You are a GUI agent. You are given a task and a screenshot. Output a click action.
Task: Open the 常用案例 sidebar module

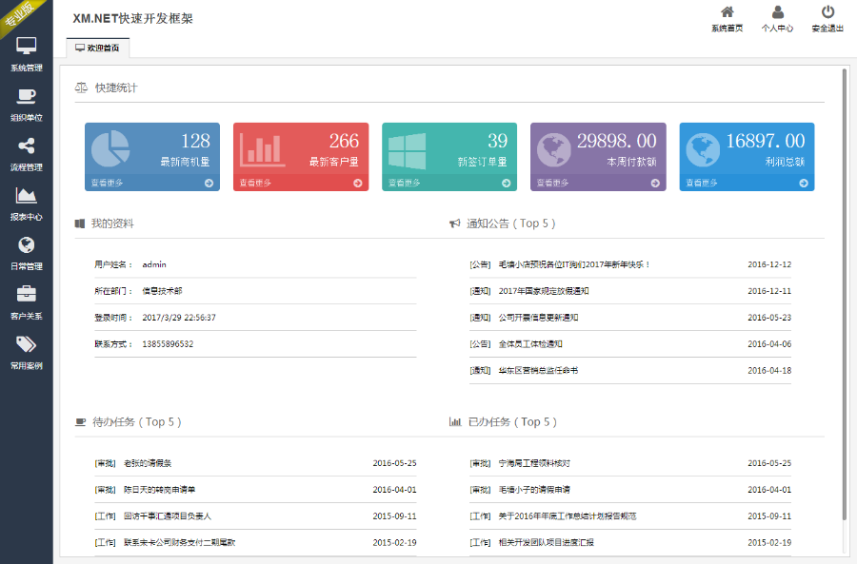coord(26,354)
